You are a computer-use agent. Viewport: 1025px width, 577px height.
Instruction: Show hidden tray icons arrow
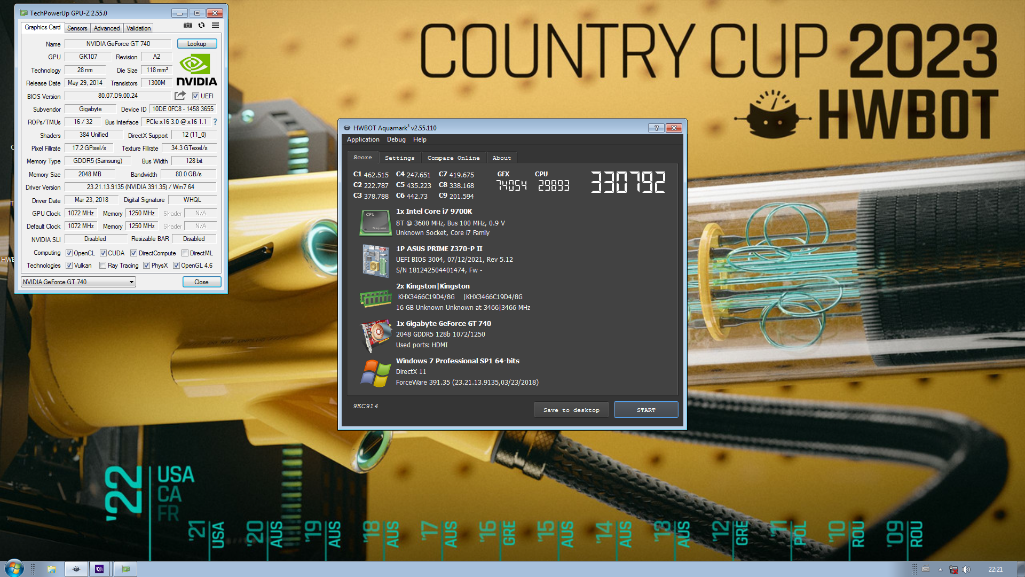click(940, 570)
